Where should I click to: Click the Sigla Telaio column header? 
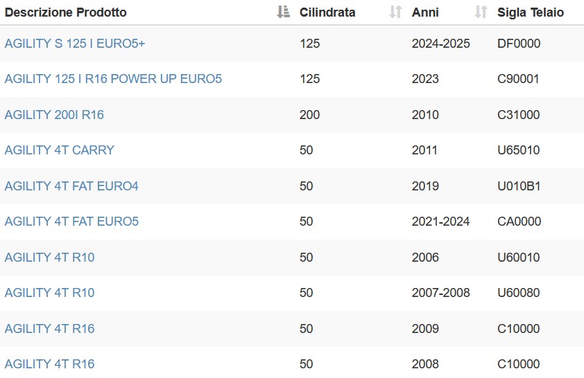click(531, 12)
